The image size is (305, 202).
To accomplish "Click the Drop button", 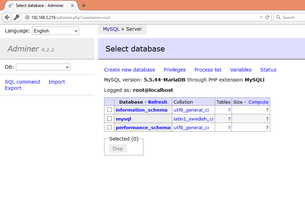I will 118,148.
